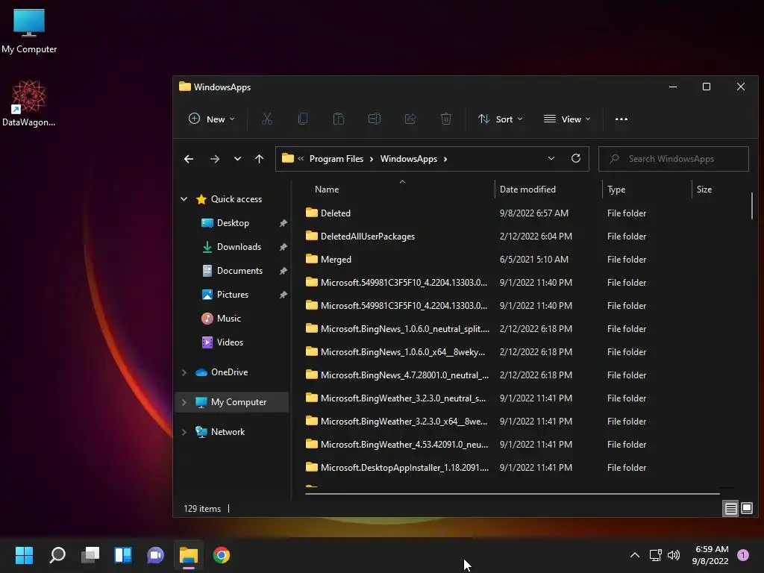
Task: Expand the Network tree node
Action: click(184, 432)
